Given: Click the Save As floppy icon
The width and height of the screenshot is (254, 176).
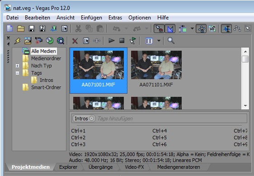Looking at the screenshot, I should click(x=42, y=29).
